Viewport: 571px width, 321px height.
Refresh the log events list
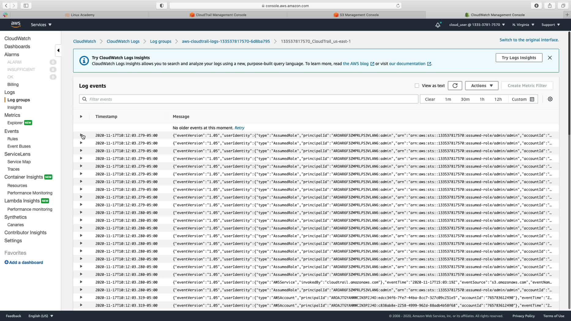click(x=455, y=86)
